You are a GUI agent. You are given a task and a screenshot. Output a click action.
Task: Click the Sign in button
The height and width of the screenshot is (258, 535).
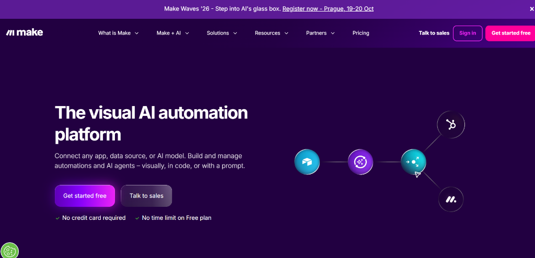click(x=468, y=33)
